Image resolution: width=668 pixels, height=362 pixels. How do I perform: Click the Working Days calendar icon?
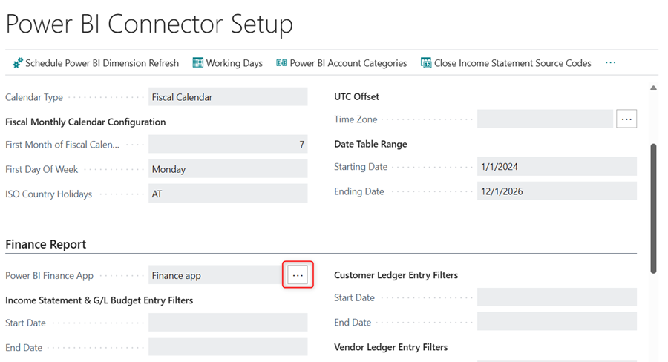click(x=198, y=63)
